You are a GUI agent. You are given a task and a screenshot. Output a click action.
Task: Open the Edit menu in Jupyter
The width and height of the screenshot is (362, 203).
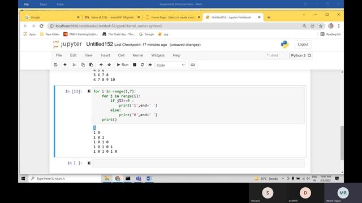point(73,55)
